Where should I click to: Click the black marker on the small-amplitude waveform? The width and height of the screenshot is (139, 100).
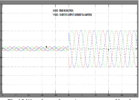coord(47,47)
